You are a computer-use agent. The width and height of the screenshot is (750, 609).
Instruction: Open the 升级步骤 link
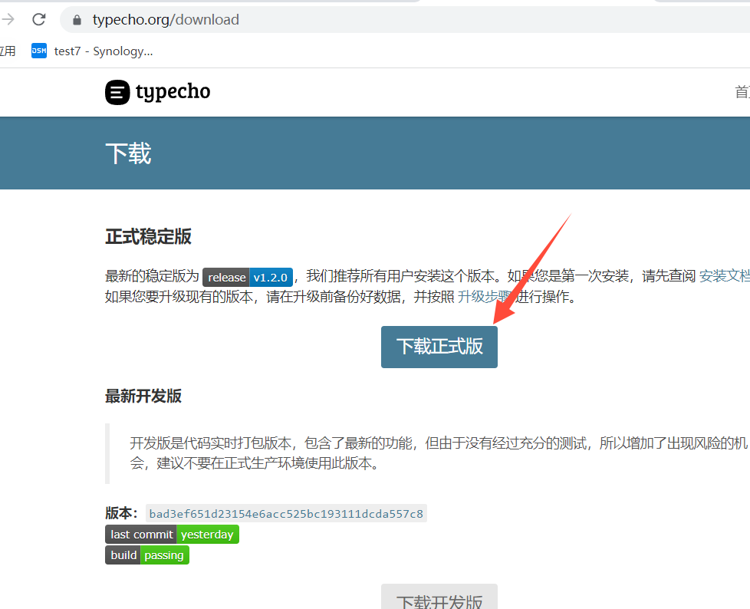pos(484,297)
